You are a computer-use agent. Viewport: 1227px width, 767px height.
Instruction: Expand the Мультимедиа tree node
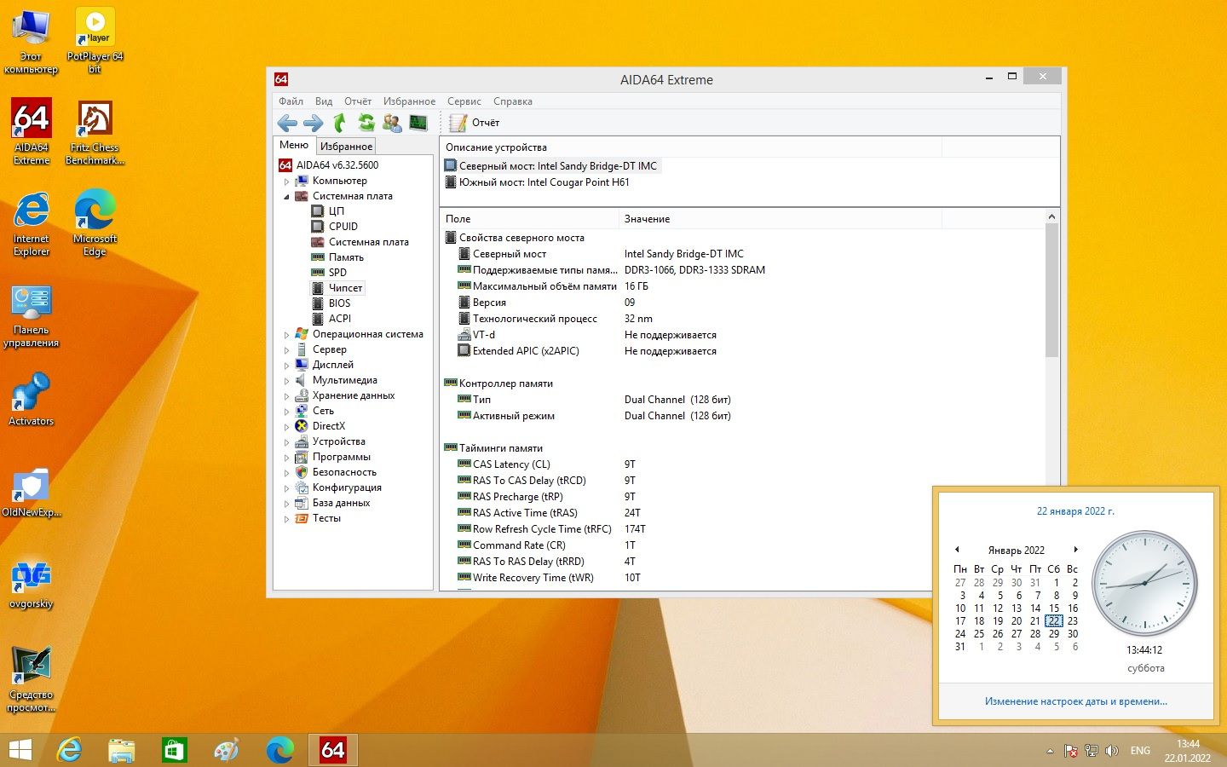pyautogui.click(x=287, y=381)
